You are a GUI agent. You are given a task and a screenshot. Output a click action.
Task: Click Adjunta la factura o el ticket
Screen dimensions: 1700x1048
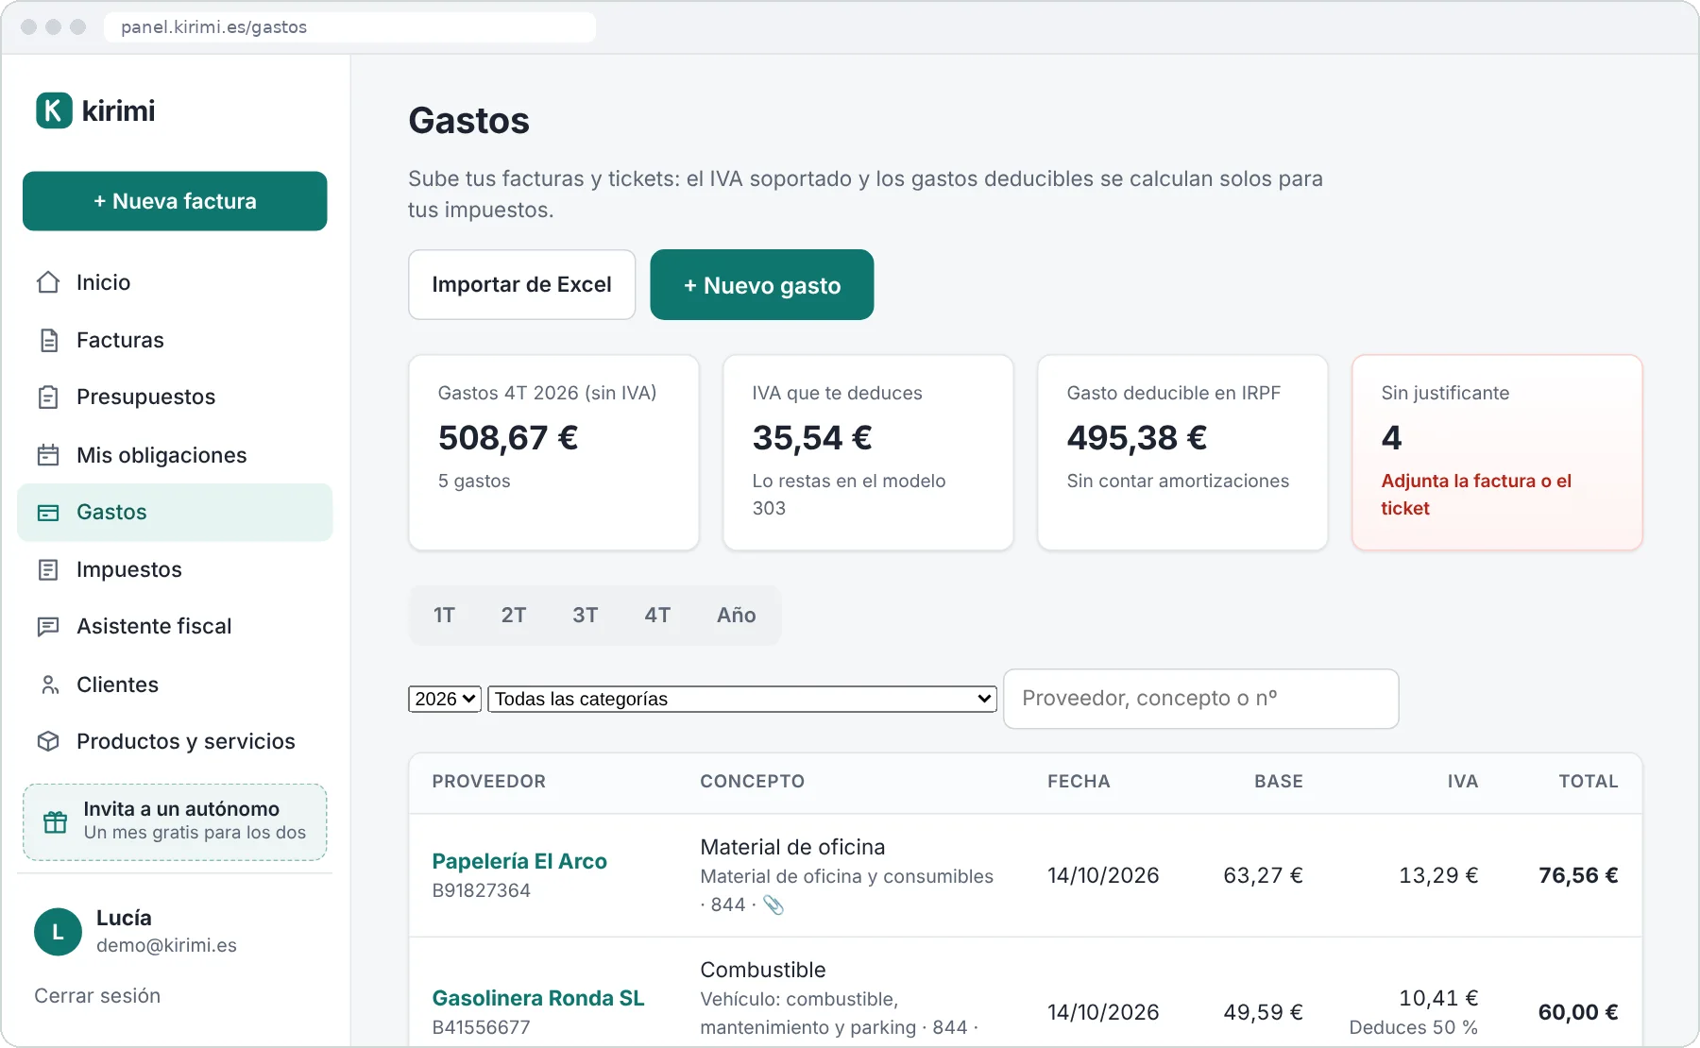click(x=1476, y=495)
